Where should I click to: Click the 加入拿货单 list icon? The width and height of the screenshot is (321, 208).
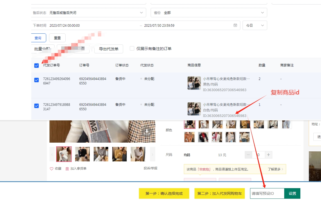(x=67, y=169)
